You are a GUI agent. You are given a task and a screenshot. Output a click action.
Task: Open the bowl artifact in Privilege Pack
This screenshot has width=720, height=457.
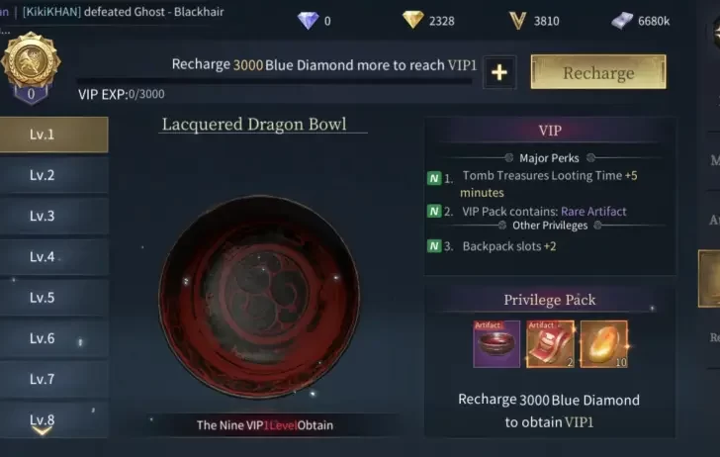tap(496, 344)
